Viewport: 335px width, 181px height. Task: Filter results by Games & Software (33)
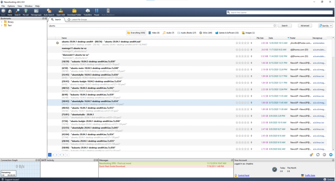click(x=227, y=33)
